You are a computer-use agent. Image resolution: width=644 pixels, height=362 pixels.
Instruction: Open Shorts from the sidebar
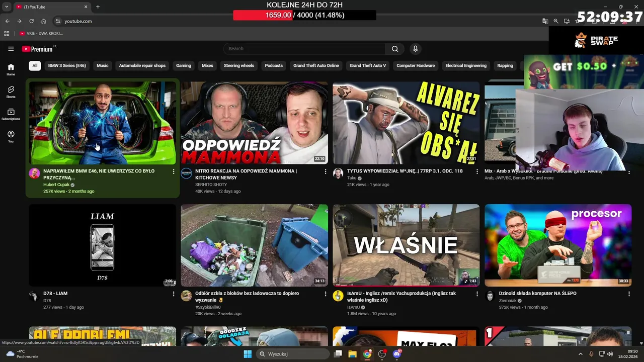(x=11, y=92)
